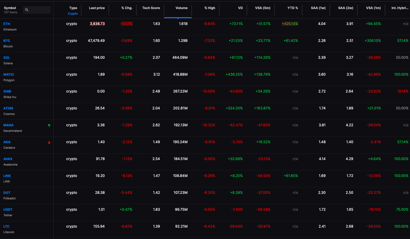Select the truncated Int. Hybri... column header

[x=400, y=8]
